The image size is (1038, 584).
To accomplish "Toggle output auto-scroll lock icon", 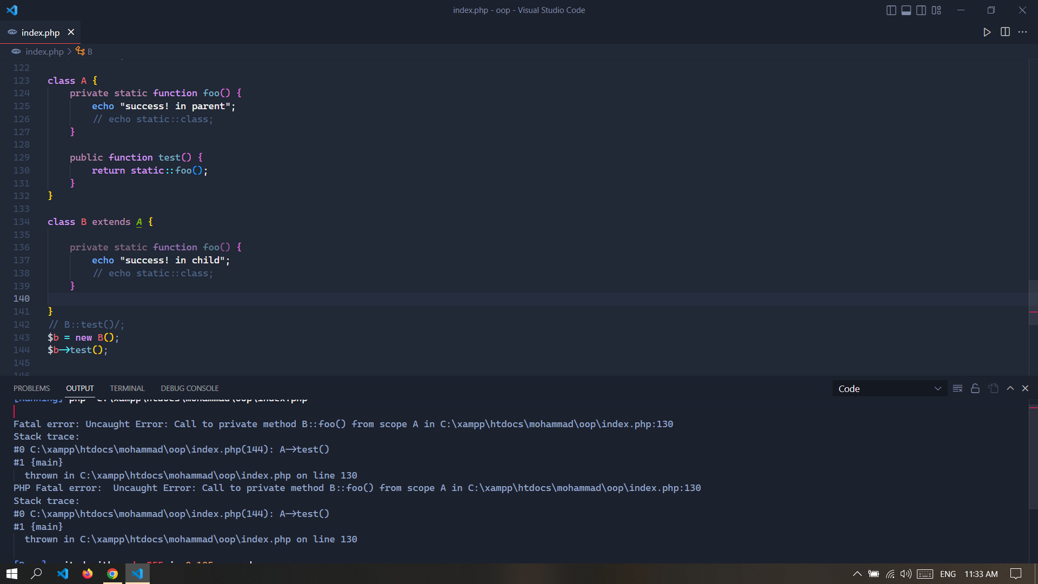I will click(975, 388).
